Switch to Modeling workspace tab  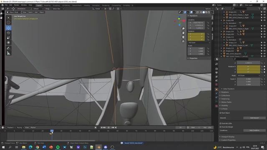click(x=47, y=5)
